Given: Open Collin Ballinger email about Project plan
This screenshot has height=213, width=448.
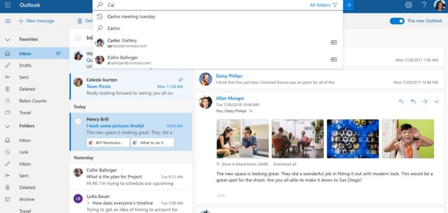Looking at the screenshot, I should pos(131,177).
